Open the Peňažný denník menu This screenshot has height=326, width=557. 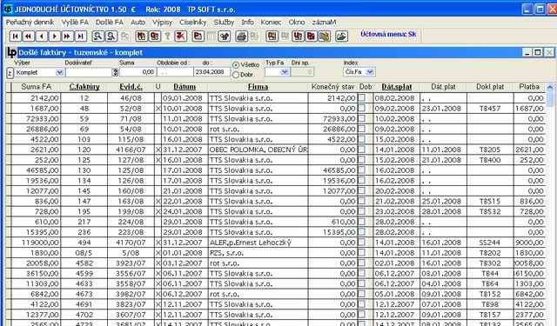pyautogui.click(x=30, y=23)
